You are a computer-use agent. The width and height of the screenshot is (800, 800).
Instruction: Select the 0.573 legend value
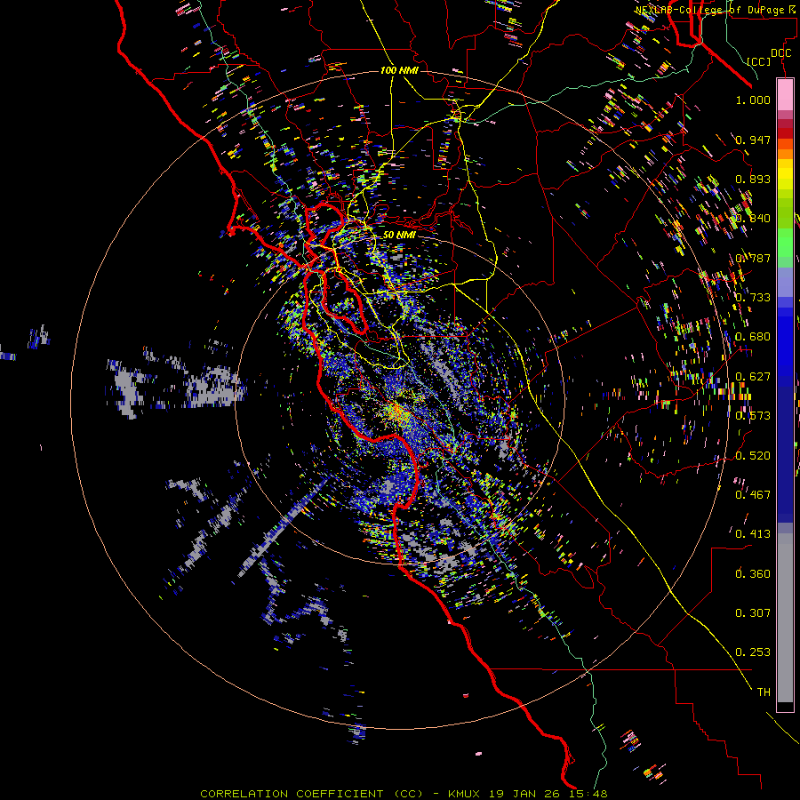[x=753, y=416]
